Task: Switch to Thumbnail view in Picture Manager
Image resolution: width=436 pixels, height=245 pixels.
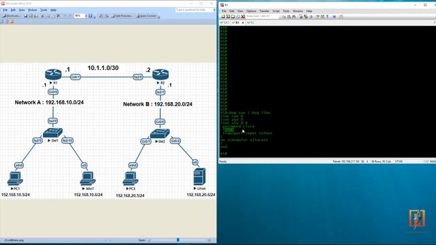Action: tap(2, 21)
